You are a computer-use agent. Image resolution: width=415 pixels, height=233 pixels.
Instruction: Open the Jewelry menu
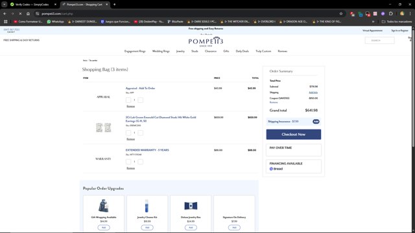coord(180,51)
